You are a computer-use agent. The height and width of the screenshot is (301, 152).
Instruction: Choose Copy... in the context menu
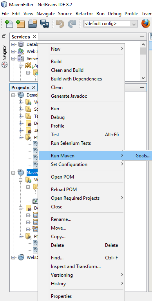pos(81,237)
